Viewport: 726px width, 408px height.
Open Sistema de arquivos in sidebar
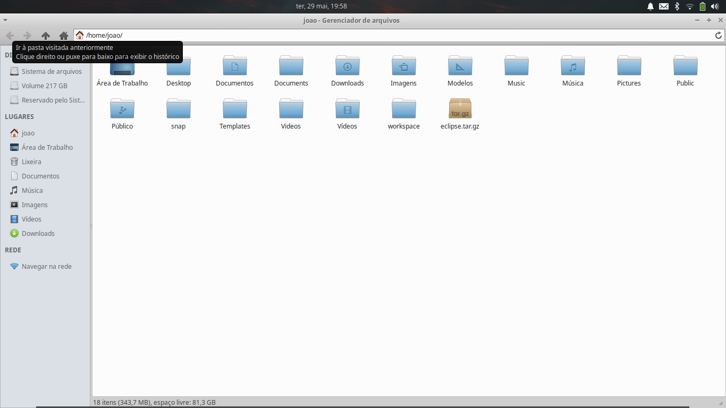pos(46,71)
